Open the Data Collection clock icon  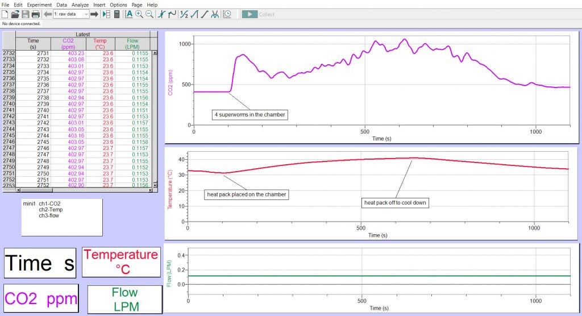pyautogui.click(x=227, y=14)
